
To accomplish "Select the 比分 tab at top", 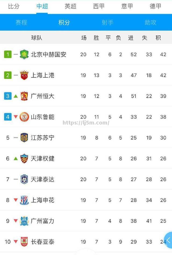I will 14,6.
